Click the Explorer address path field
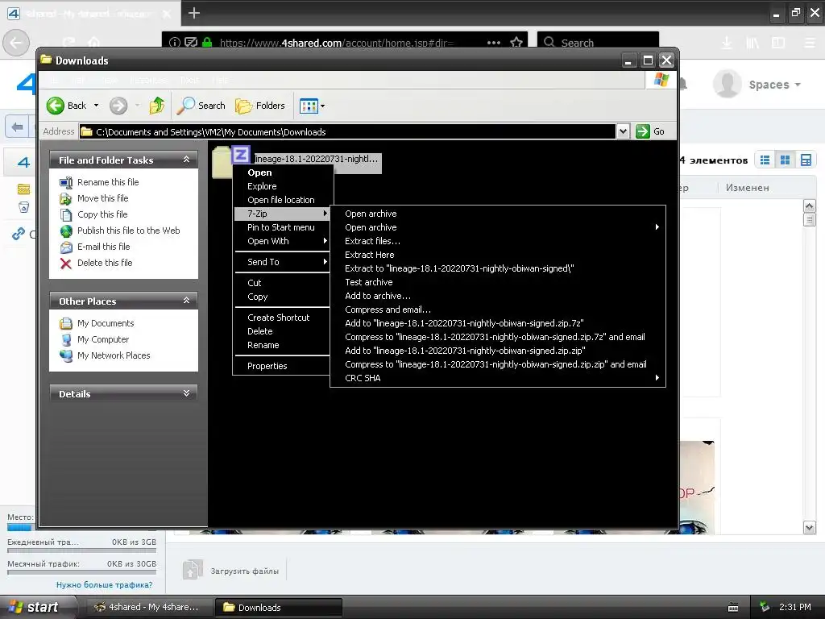 tap(347, 131)
